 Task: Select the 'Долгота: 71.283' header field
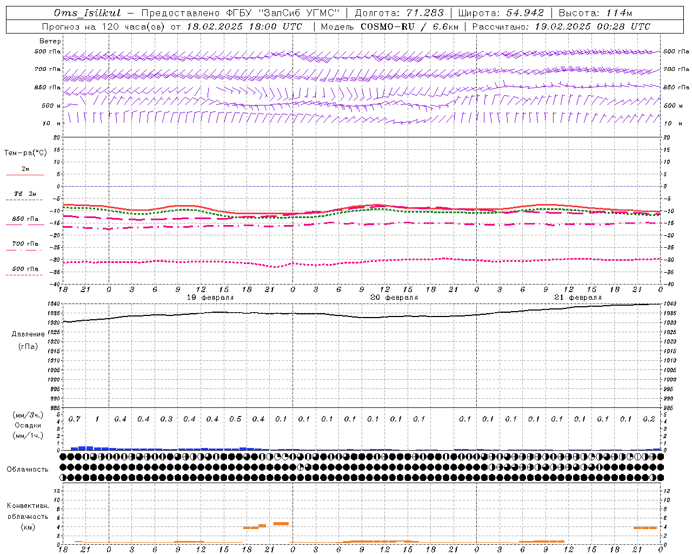pos(399,13)
